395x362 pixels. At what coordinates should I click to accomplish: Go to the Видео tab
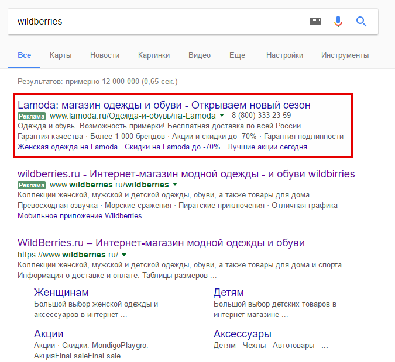coord(200,55)
